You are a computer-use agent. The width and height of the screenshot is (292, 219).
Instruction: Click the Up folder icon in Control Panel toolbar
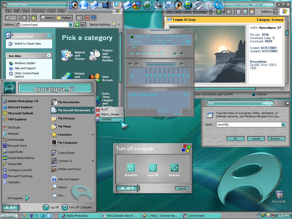pos(34,18)
